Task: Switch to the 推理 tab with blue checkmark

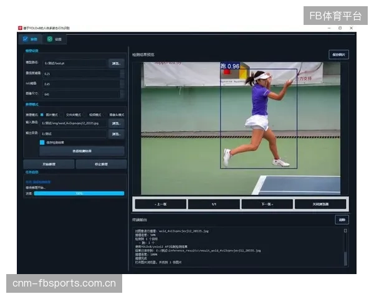Action: [x=31, y=39]
